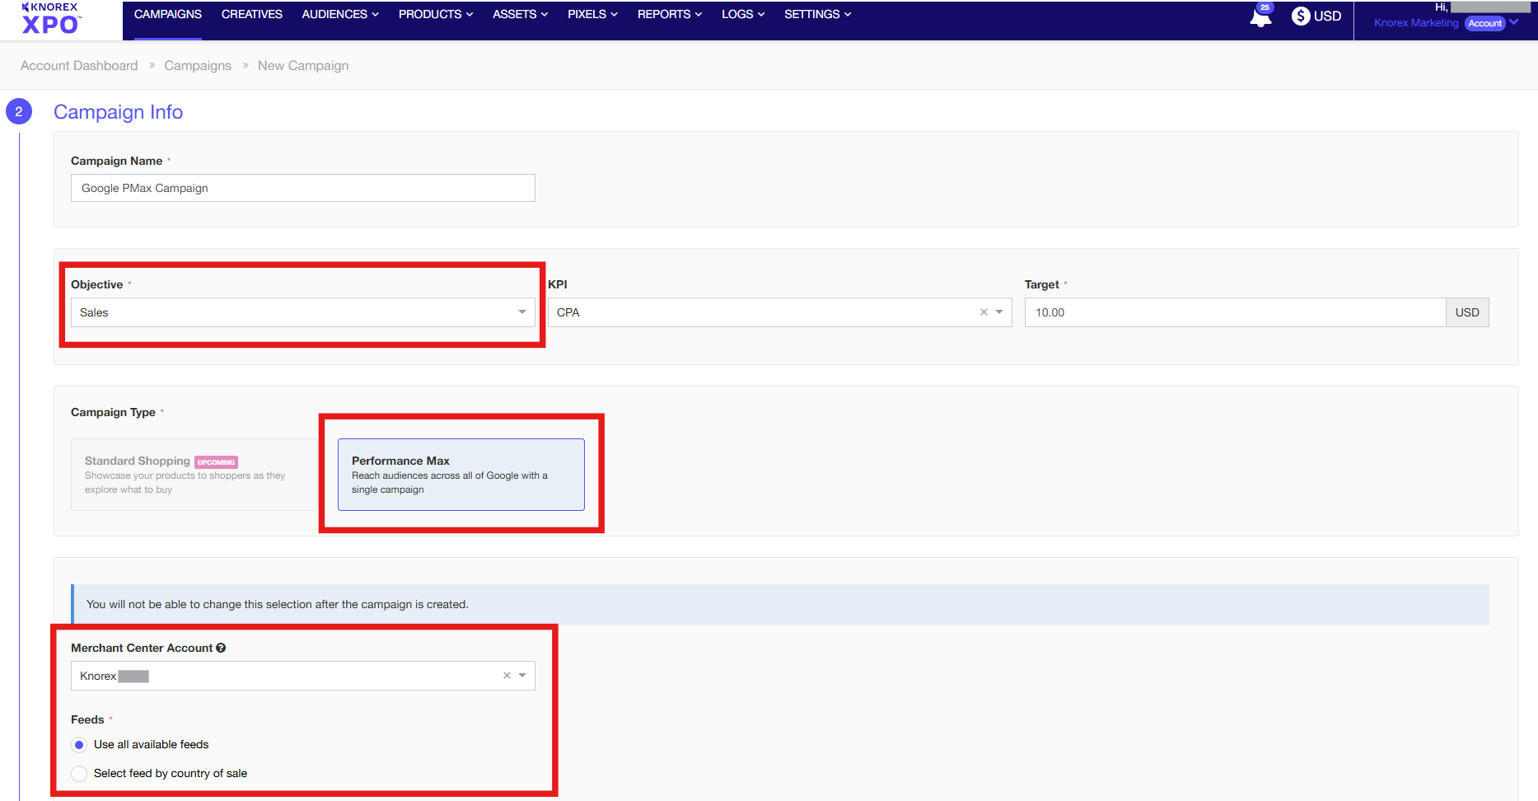Select Standard Shopping campaign type card
Image resolution: width=1538 pixels, height=801 pixels.
[x=194, y=475]
